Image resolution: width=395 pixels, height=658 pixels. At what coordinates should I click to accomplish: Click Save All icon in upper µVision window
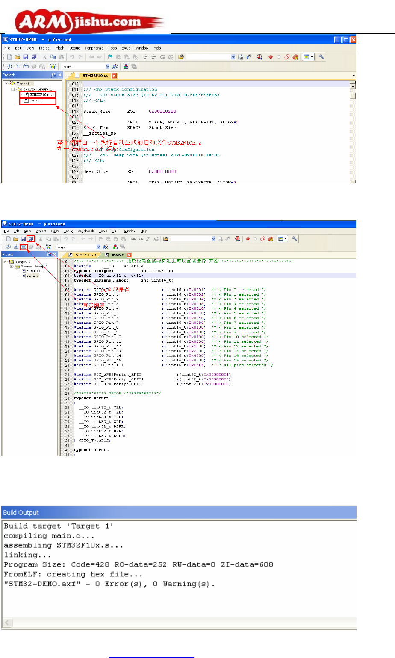pos(34,57)
